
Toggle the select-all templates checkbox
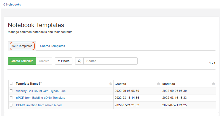pos(11,84)
